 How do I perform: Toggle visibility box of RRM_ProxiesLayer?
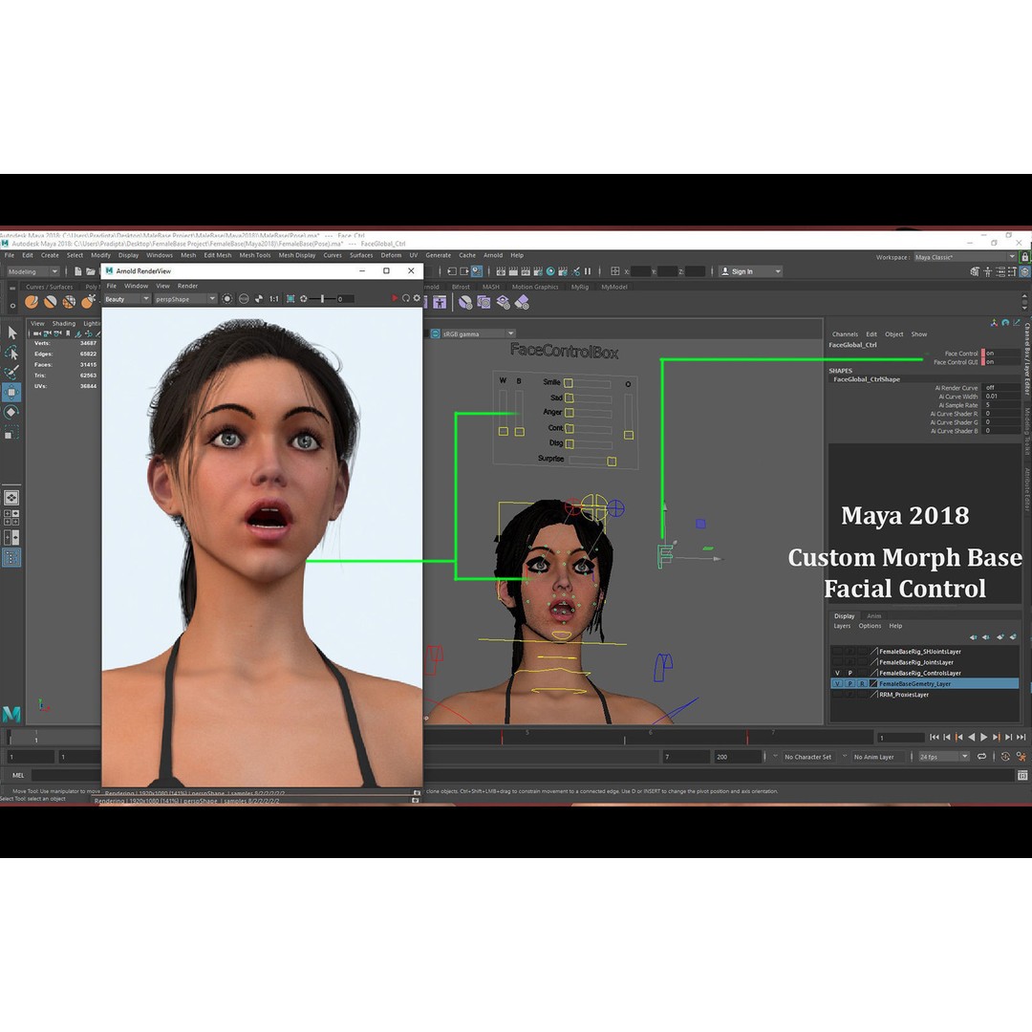point(837,695)
